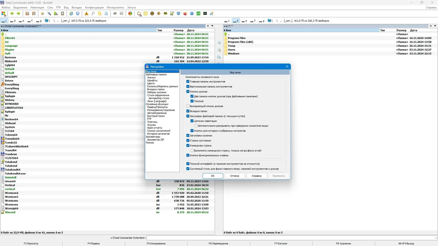Open the command line history dropdown arrow
438x246 pixels.
pos(435,238)
